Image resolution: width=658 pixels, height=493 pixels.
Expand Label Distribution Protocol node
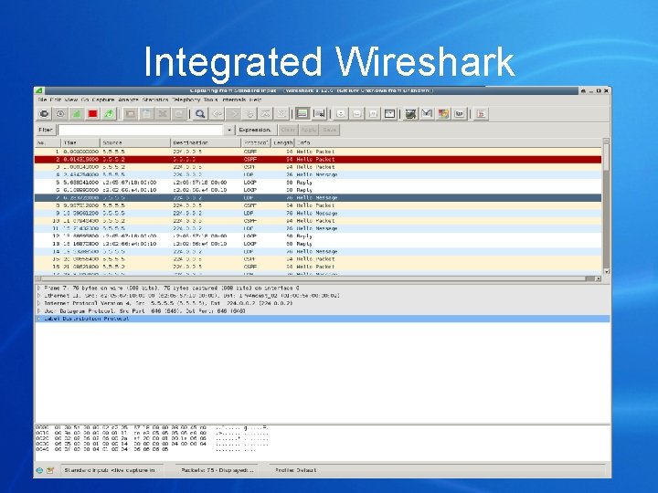[38, 319]
